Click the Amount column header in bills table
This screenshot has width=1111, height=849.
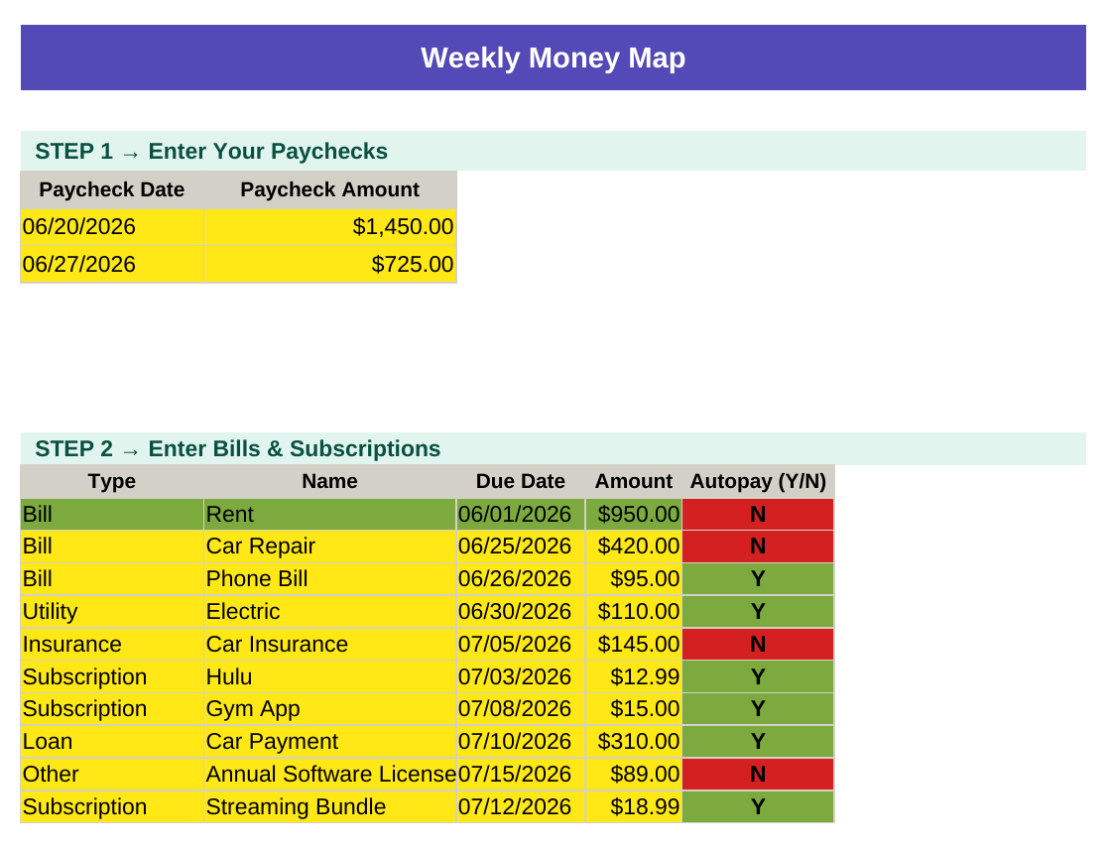click(634, 481)
